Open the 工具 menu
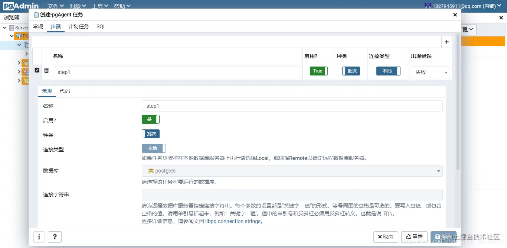The height and width of the screenshot is (248, 507). pos(100,6)
